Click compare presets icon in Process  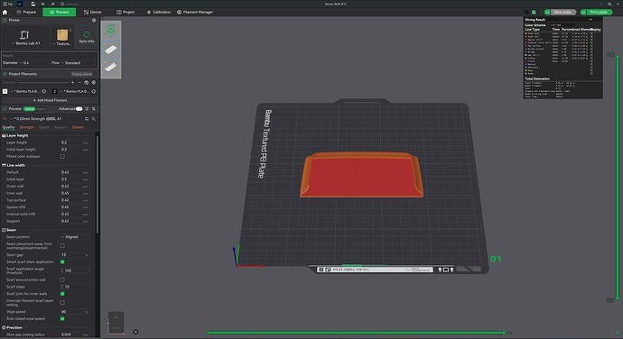[x=94, y=109]
